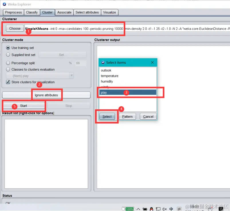Click the muted volume tray icon
230x211 pixels.
(165, 209)
